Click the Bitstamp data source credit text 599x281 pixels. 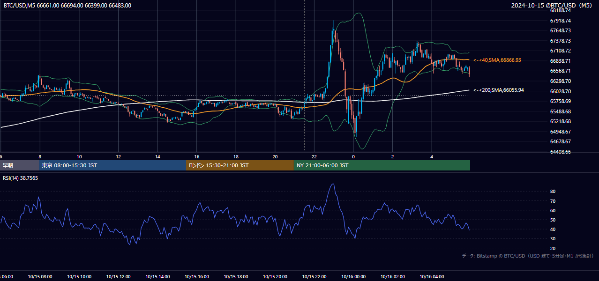pyautogui.click(x=528, y=256)
